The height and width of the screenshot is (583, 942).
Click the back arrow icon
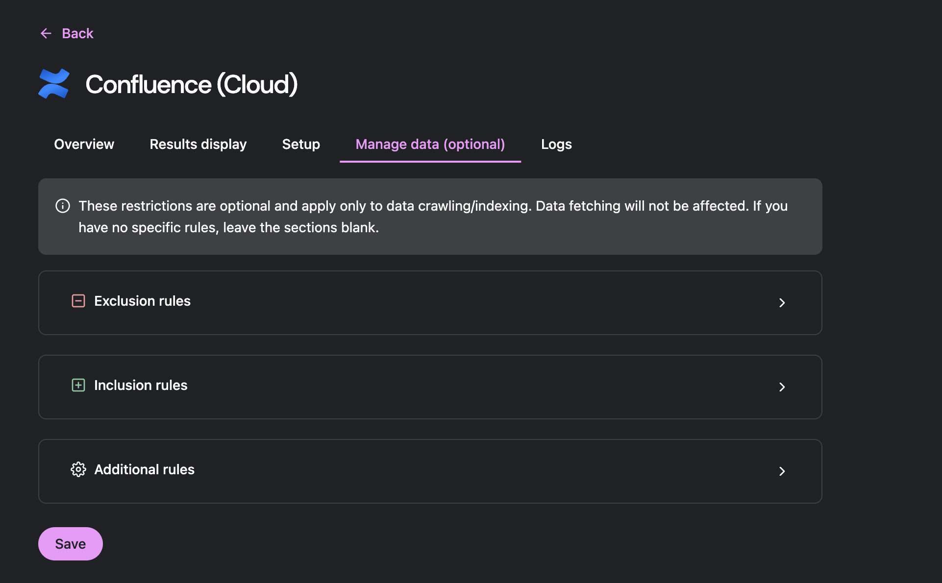tap(46, 33)
